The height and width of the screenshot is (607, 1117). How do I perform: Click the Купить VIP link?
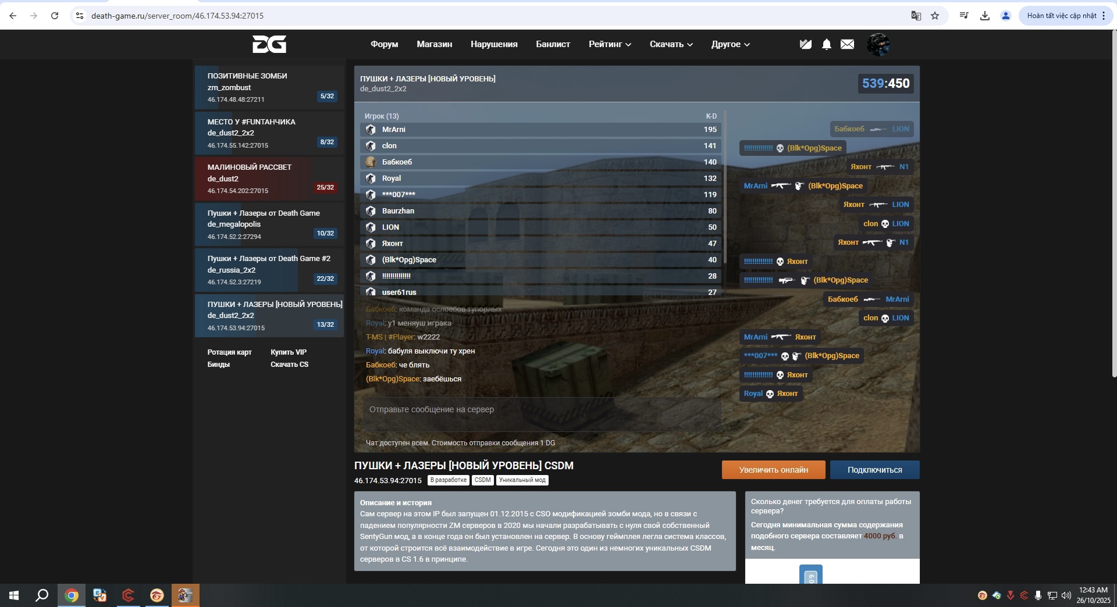click(288, 352)
